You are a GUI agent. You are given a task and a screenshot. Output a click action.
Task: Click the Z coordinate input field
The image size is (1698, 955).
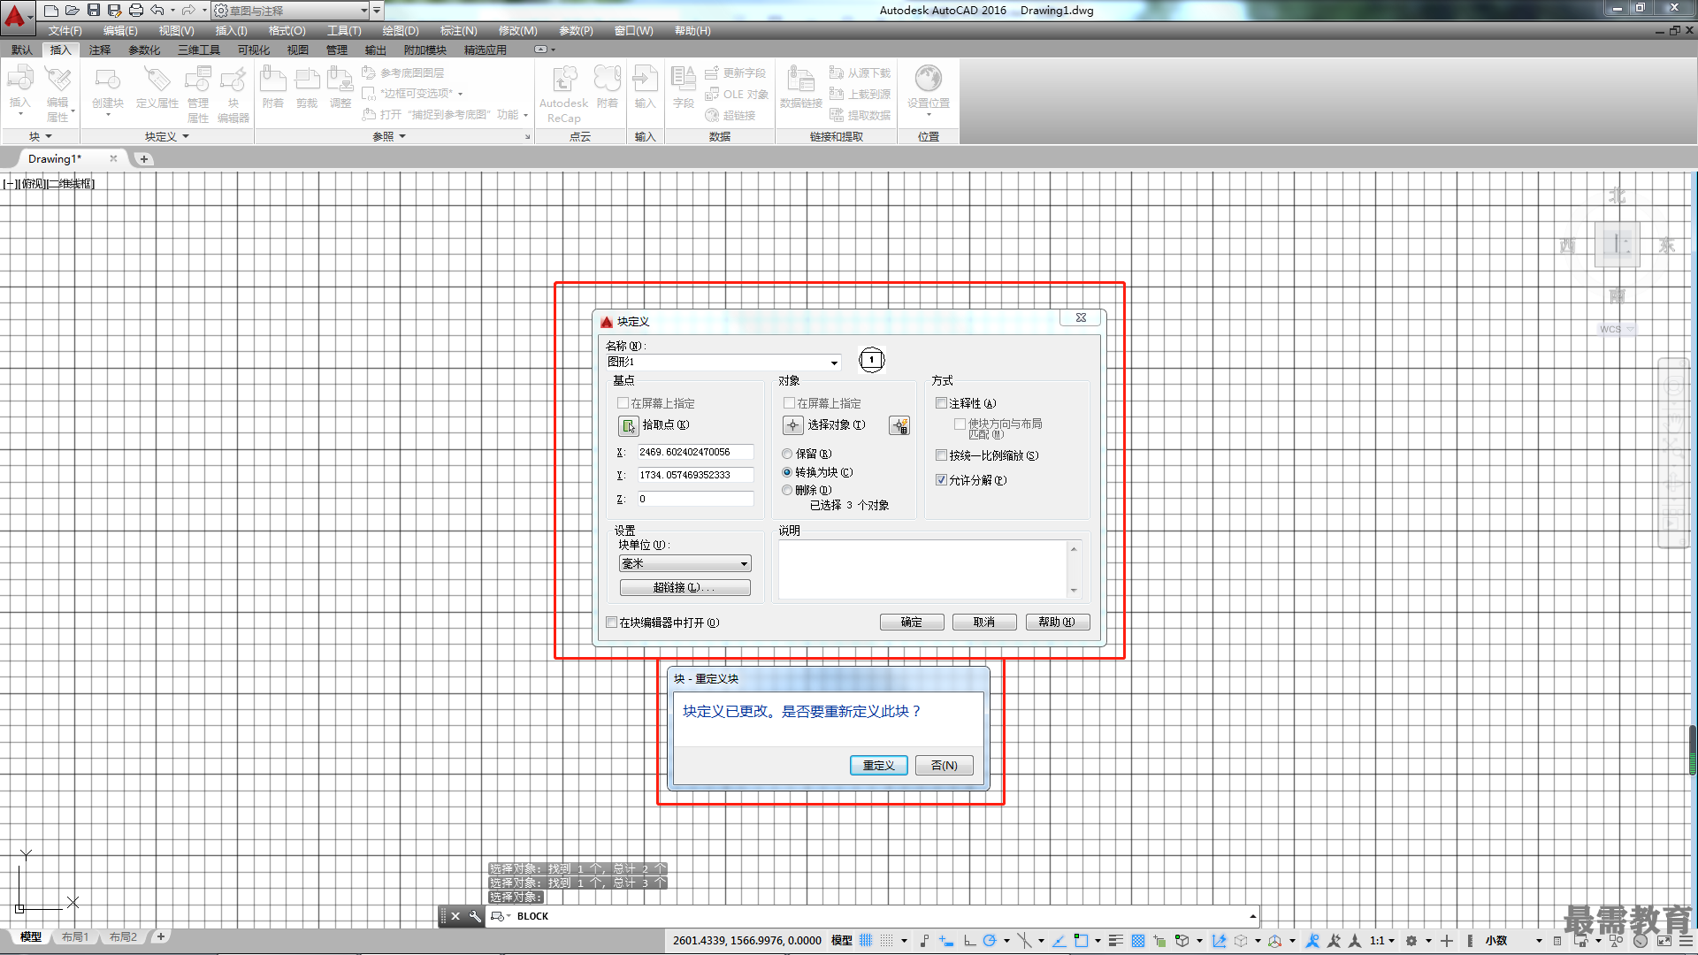pos(695,499)
